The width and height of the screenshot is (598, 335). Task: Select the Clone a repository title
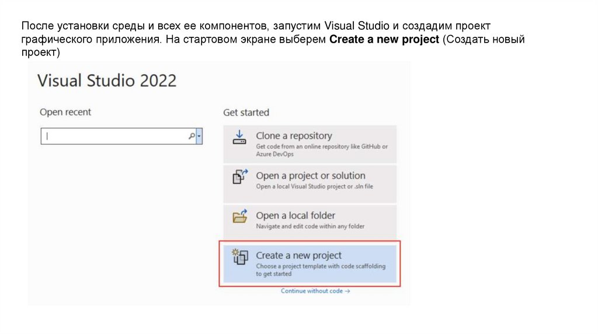point(294,136)
